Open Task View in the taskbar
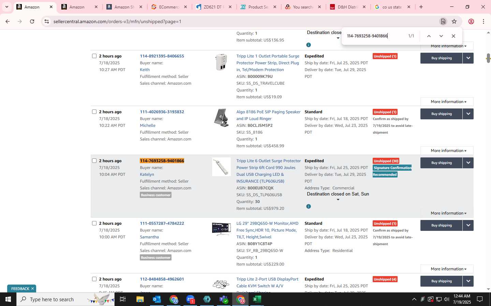Image resolution: width=491 pixels, height=306 pixels. [x=123, y=299]
